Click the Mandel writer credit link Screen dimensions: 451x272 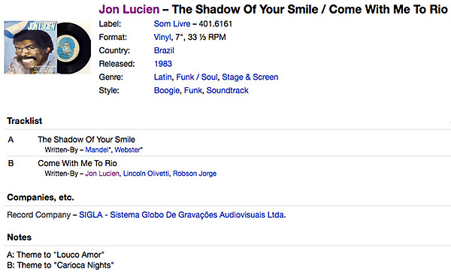pyautogui.click(x=97, y=150)
